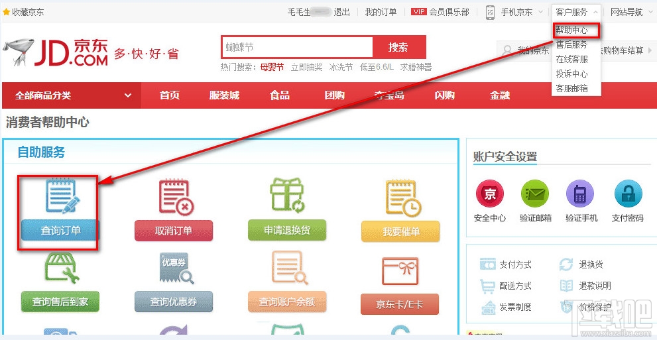Click the 配送方式 cart icon

coord(487,286)
